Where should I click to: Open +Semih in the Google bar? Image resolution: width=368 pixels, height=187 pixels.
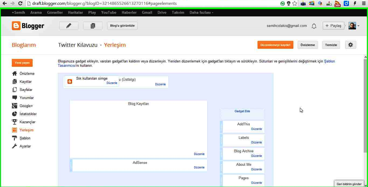point(18,12)
